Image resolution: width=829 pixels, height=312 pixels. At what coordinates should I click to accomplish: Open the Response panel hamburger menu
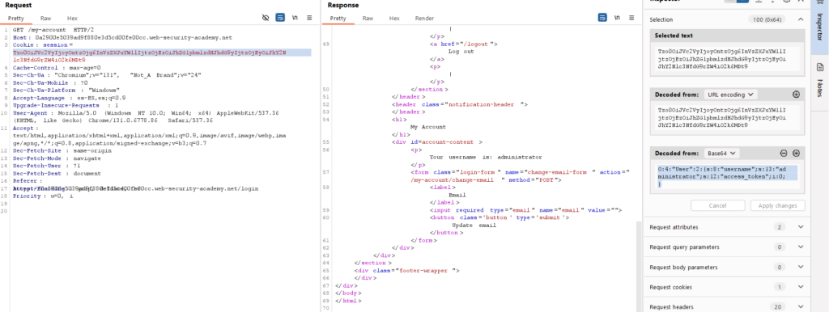631,18
